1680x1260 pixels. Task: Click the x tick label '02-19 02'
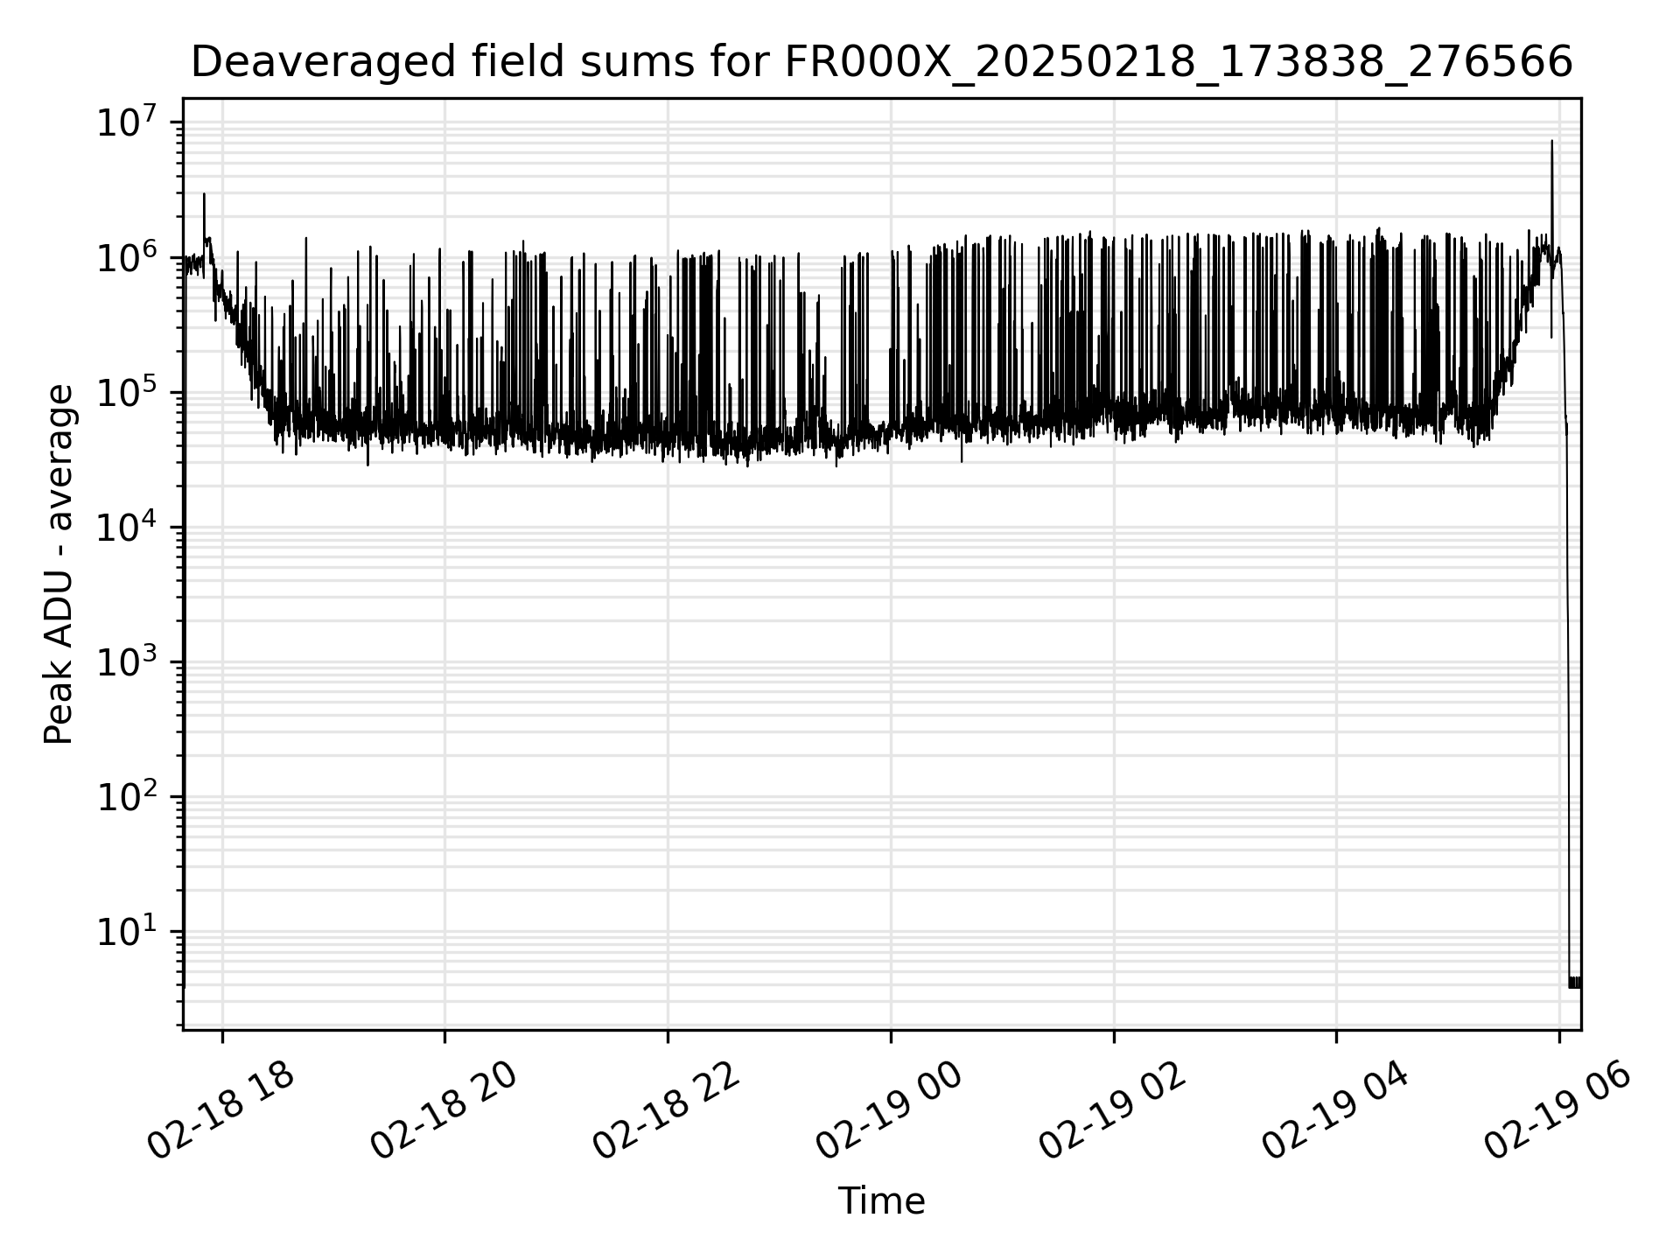[1112, 1111]
